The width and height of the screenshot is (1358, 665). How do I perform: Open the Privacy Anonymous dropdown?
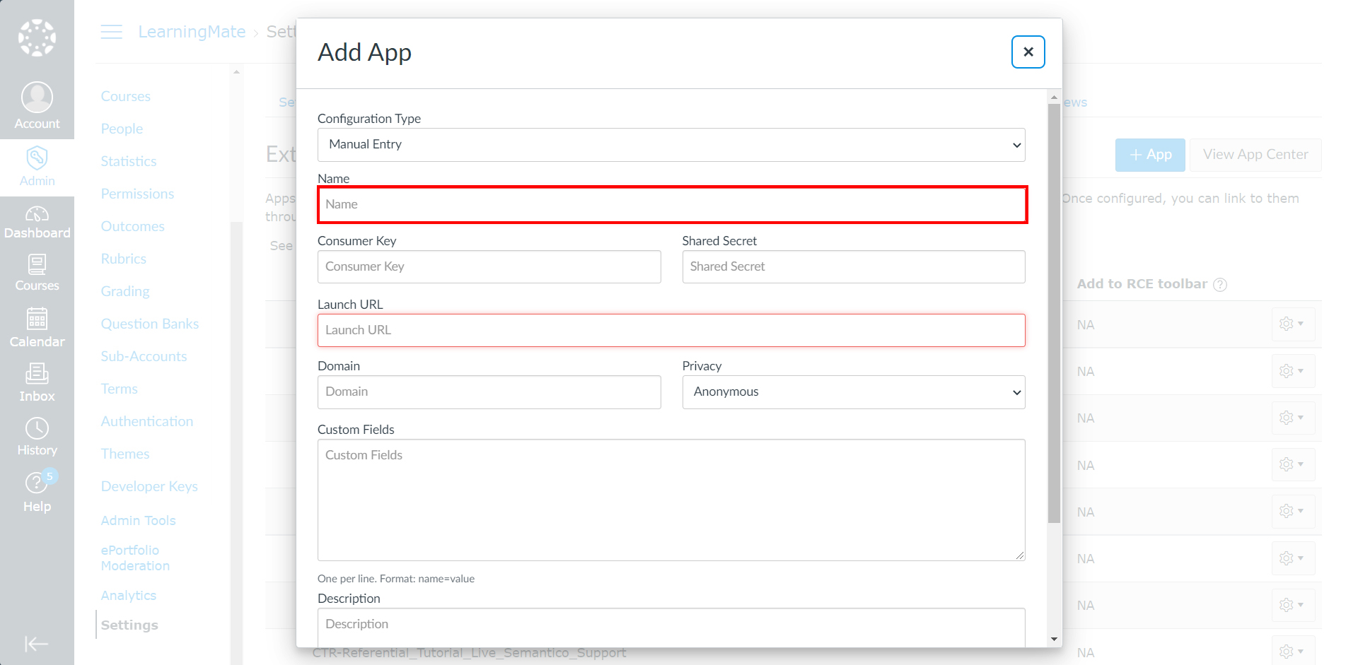point(854,392)
